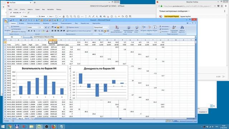The width and height of the screenshot is (229, 129).
Task: Open new tab next to YouTube tab
Action: click(x=35, y=3)
